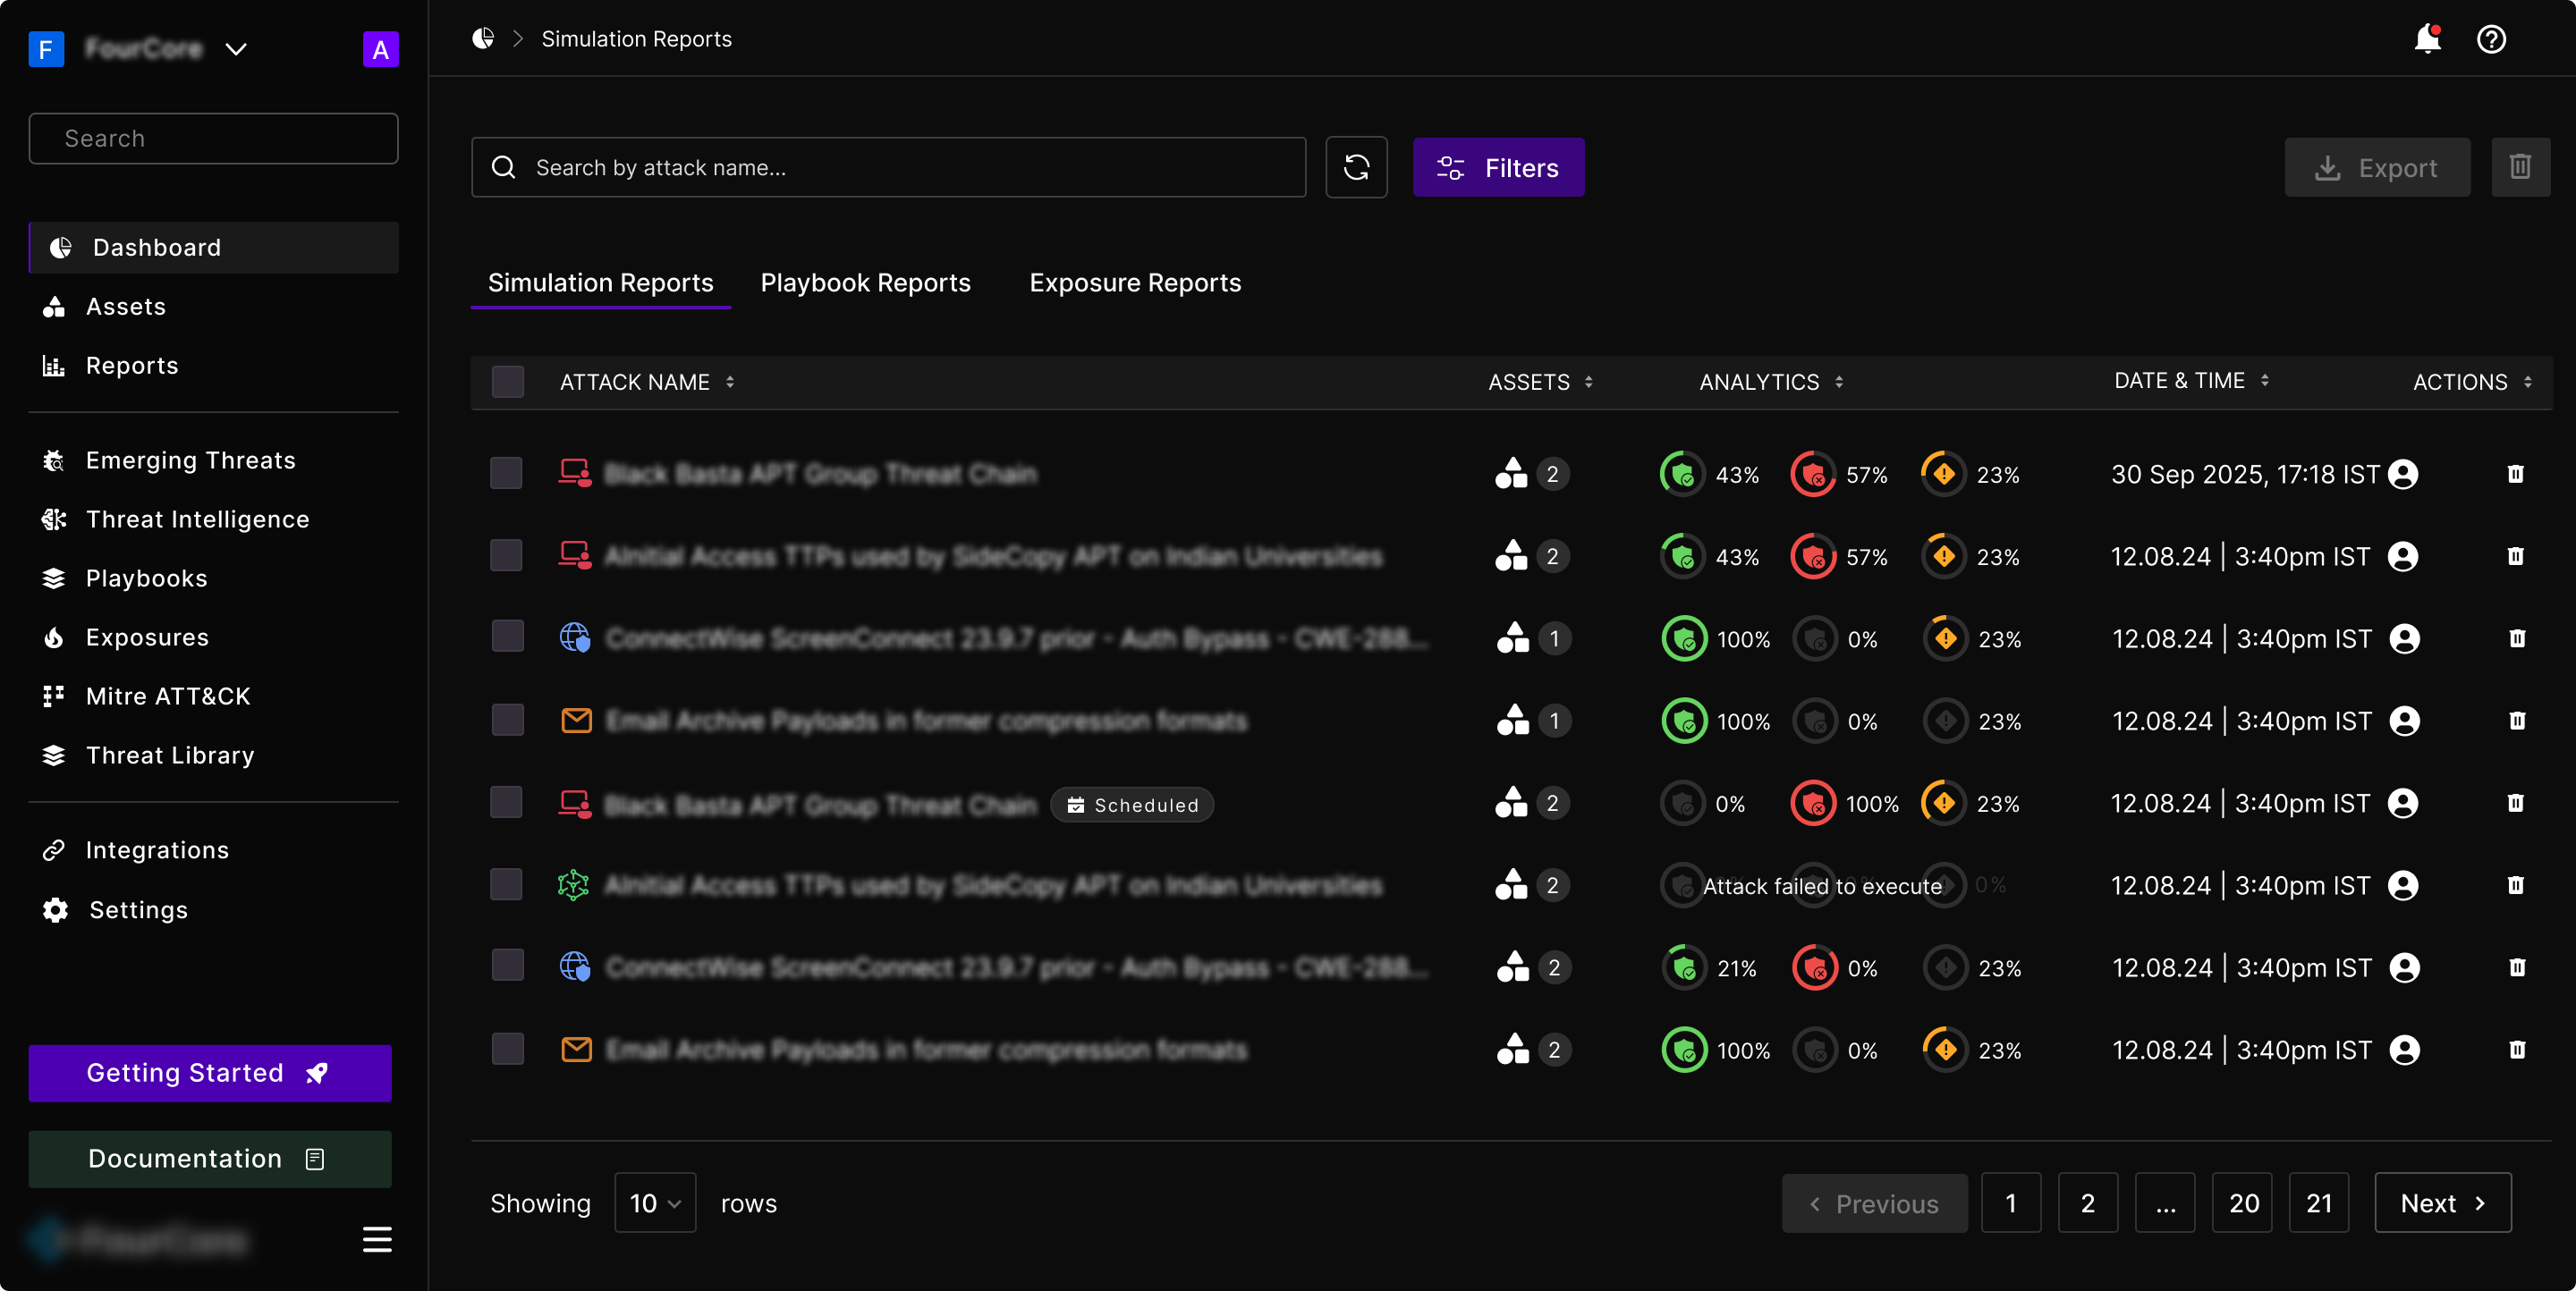Open the help question-mark icon

(x=2491, y=39)
